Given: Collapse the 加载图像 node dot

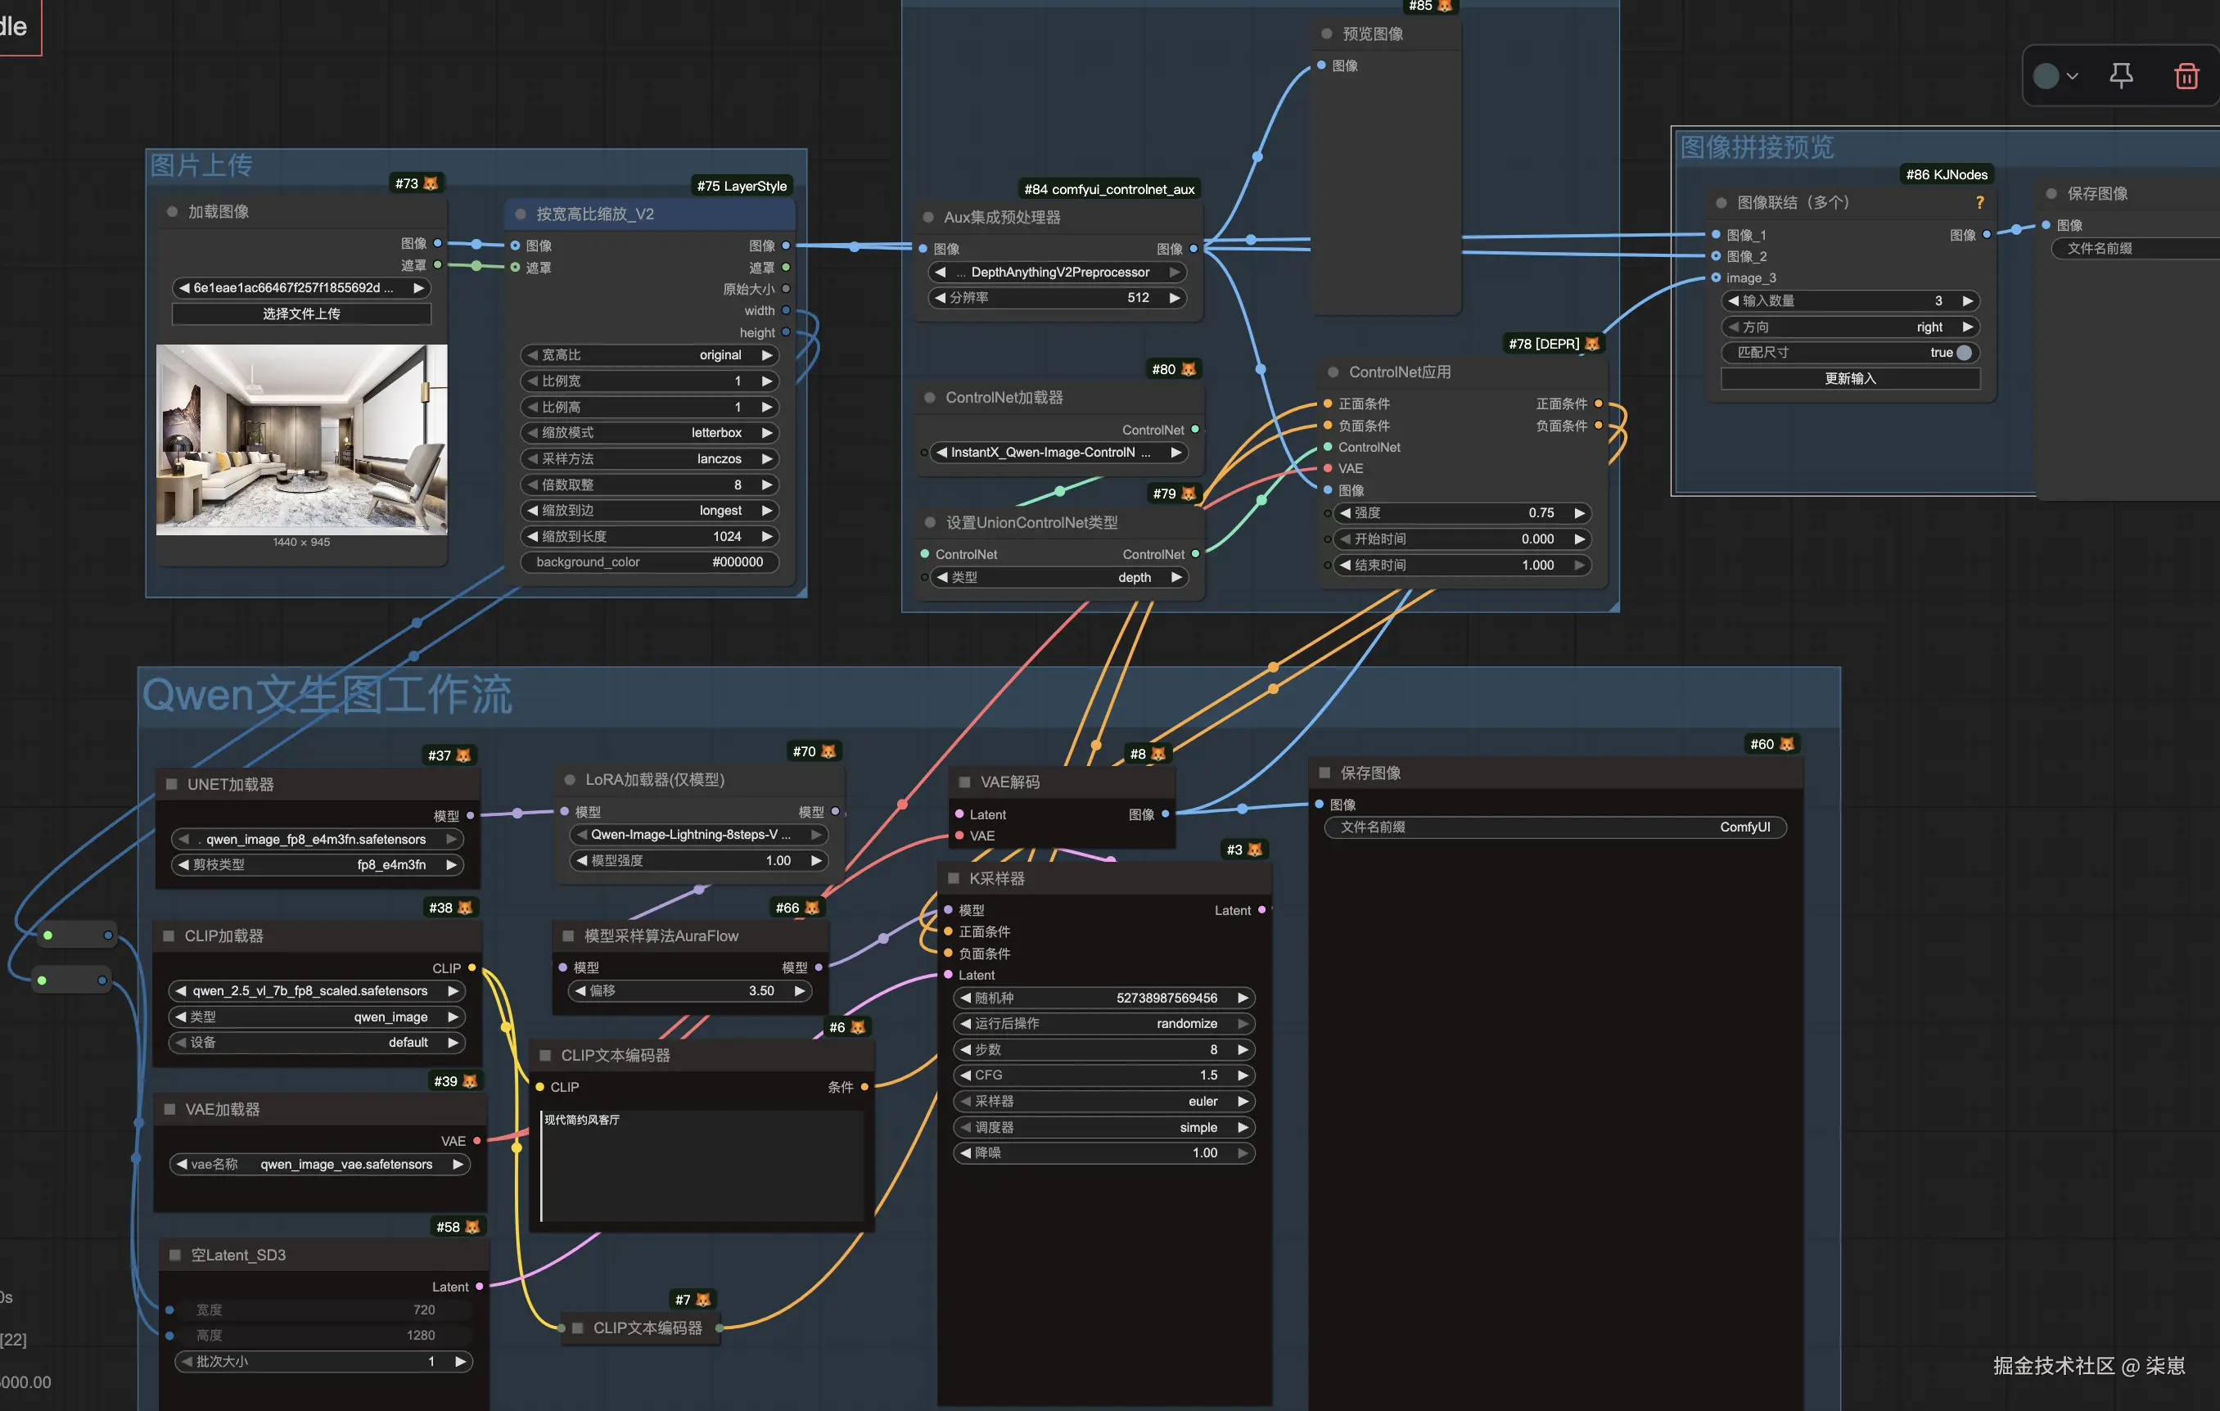Looking at the screenshot, I should (173, 211).
